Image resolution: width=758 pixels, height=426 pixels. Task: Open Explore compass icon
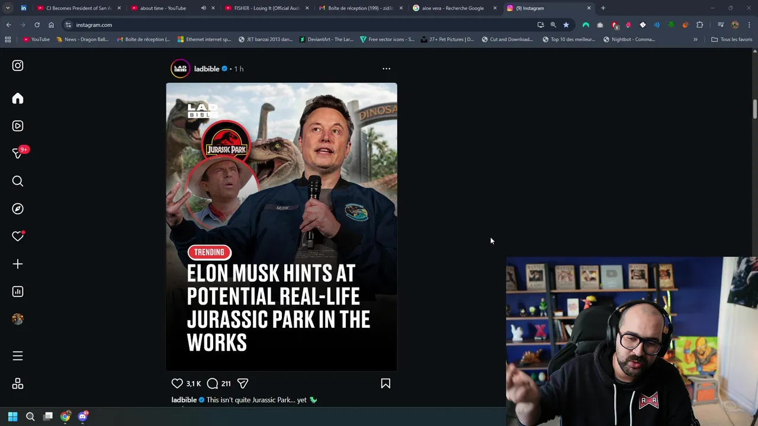coord(18,209)
